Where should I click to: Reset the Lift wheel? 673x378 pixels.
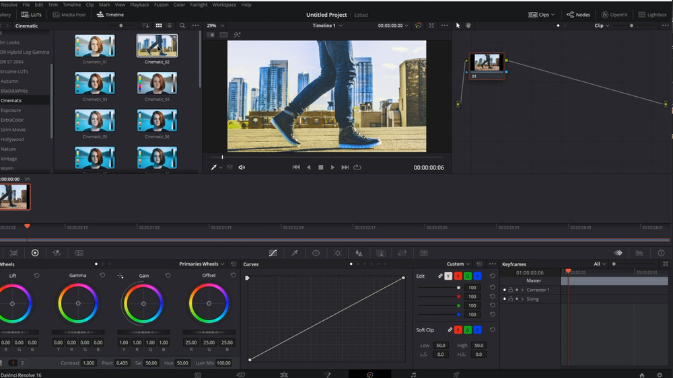tap(36, 276)
